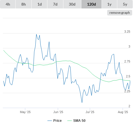
Task: Switch chart to 30d range
Action: pos(72,4)
